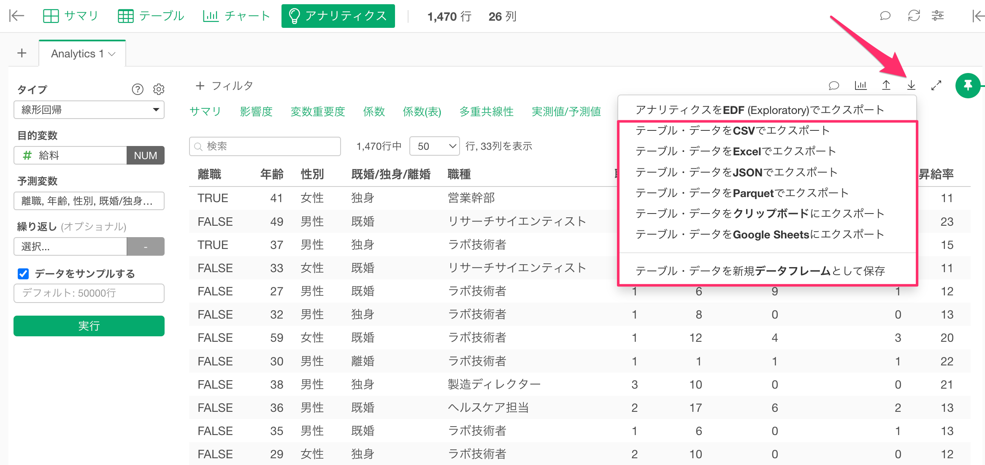Viewport: 985px width, 465px height.
Task: Open the top bar comment bubble icon
Action: click(885, 16)
